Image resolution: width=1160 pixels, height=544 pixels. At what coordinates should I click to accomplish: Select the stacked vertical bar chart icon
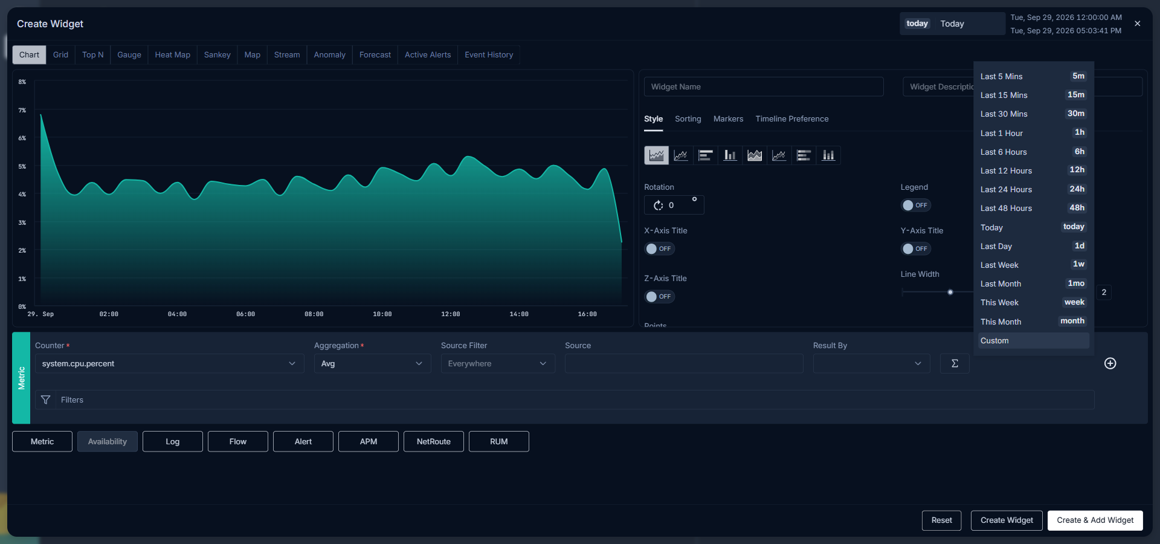point(828,155)
